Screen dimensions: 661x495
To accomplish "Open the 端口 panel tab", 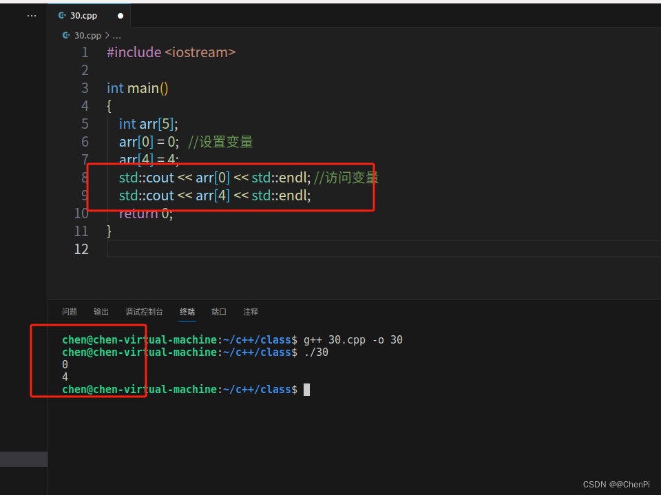I will pos(219,312).
